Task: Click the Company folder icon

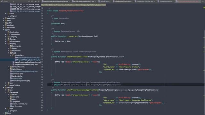Action: pos(9,37)
